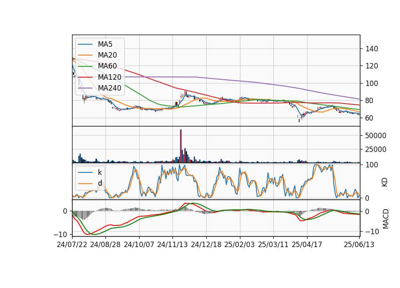Click the 25/02/03 date tick label

click(x=240, y=245)
